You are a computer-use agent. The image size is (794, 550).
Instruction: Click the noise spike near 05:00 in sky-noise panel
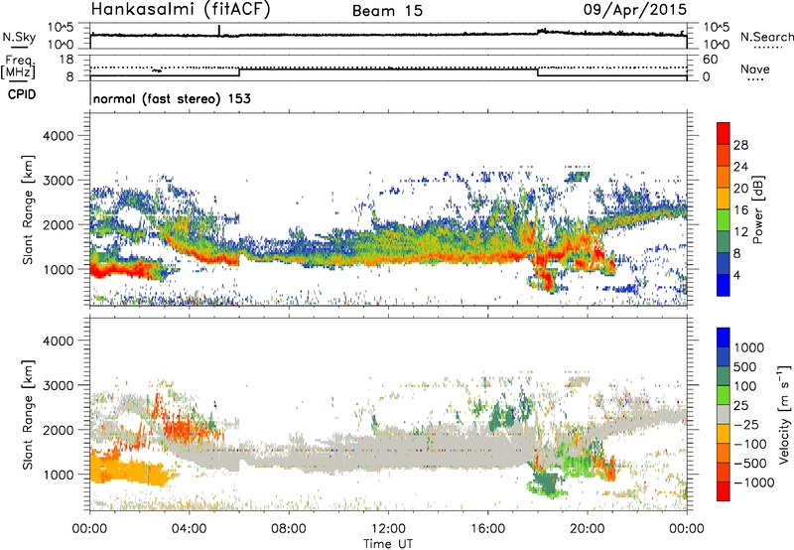pyautogui.click(x=219, y=31)
